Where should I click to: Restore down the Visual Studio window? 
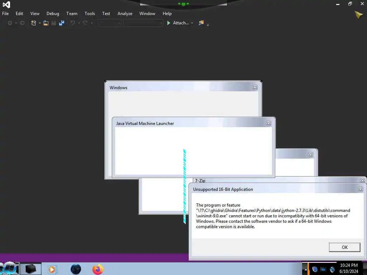pos(350,4)
